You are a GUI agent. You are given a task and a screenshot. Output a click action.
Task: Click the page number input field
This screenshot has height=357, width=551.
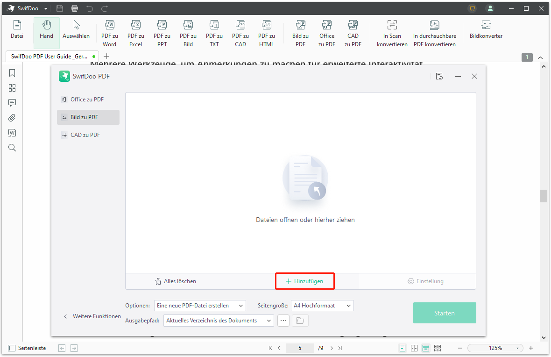[300, 348]
